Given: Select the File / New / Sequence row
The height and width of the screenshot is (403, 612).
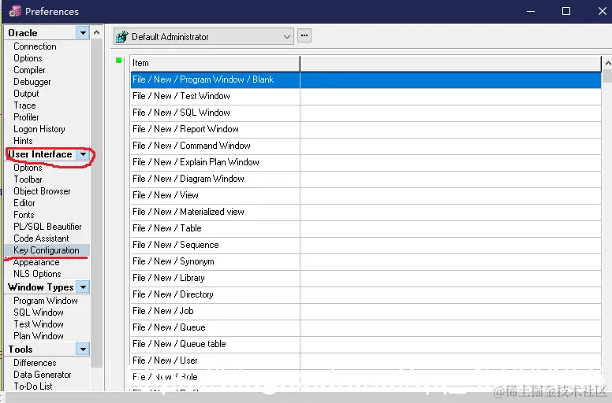Looking at the screenshot, I should coord(366,245).
